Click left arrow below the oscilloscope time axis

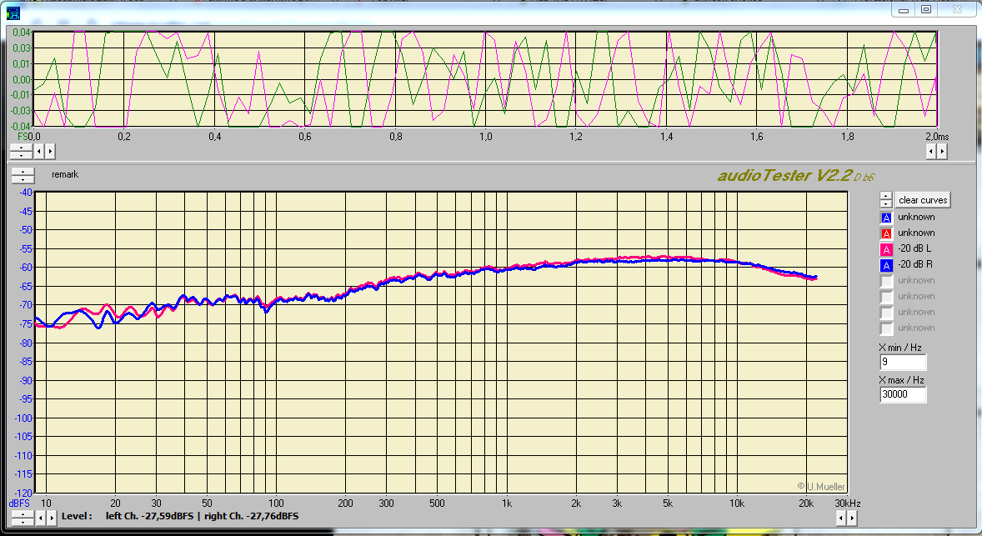40,152
